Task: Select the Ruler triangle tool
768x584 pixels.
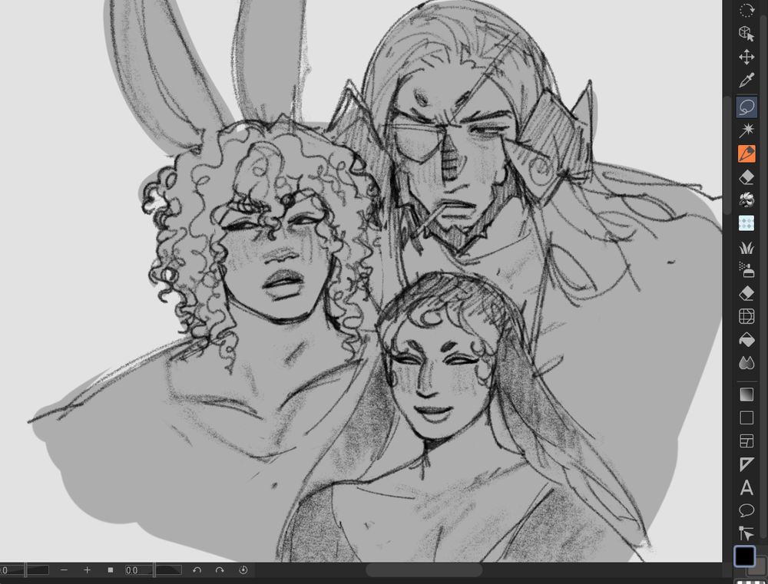Action: (x=746, y=464)
